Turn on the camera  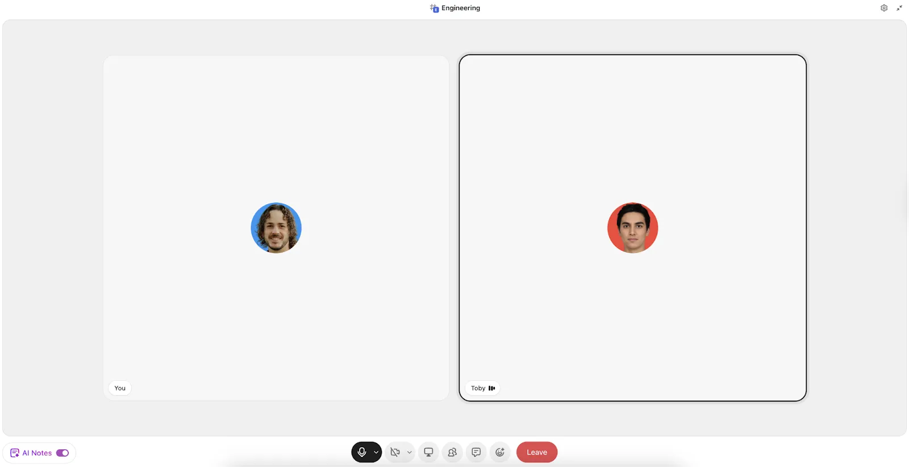[395, 452]
